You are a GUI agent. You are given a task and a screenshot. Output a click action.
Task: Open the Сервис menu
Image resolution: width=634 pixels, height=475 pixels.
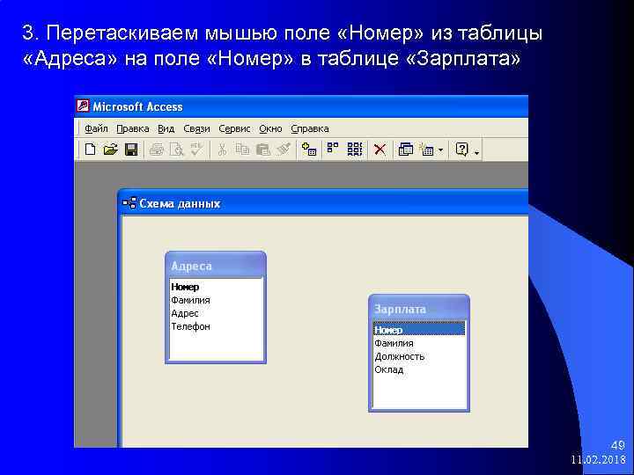click(x=234, y=128)
